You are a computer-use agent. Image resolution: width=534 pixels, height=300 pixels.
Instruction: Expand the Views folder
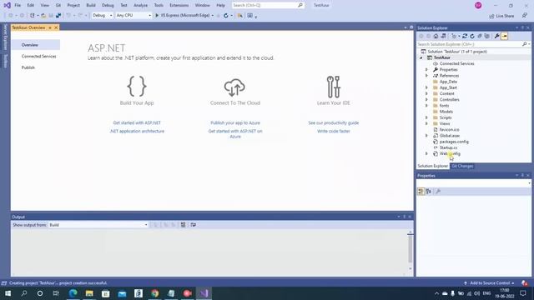426,123
